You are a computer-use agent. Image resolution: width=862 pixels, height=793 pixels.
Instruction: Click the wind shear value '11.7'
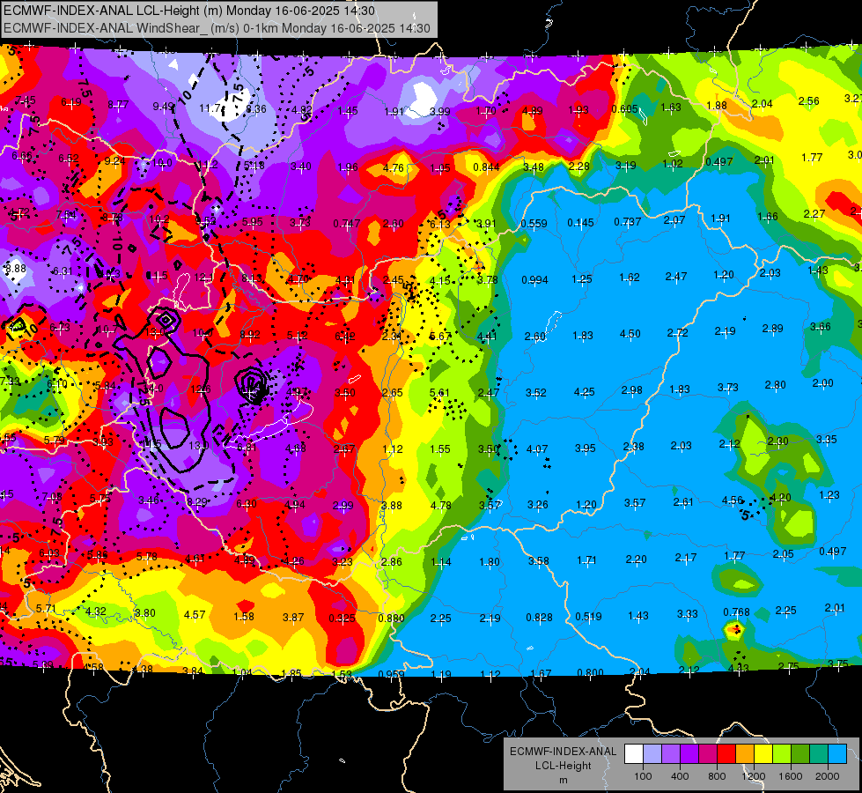coord(210,108)
